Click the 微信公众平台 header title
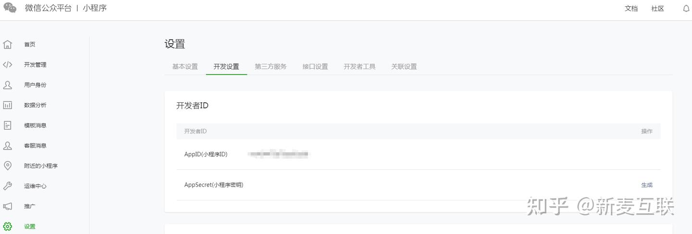The height and width of the screenshot is (234, 692). coord(48,8)
